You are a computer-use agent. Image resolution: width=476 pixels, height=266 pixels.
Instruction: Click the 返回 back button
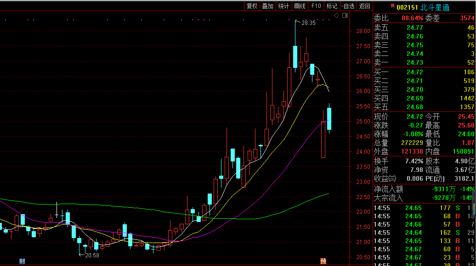364,6
